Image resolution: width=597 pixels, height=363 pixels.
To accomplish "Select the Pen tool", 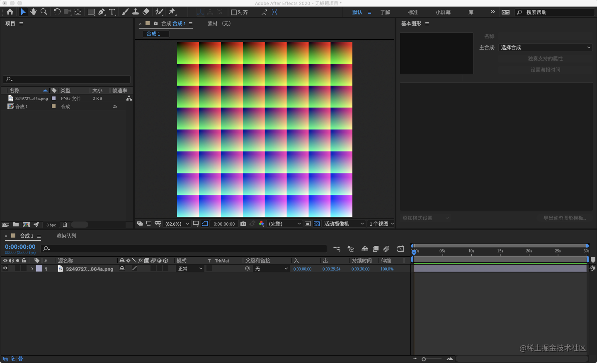I will (x=102, y=12).
